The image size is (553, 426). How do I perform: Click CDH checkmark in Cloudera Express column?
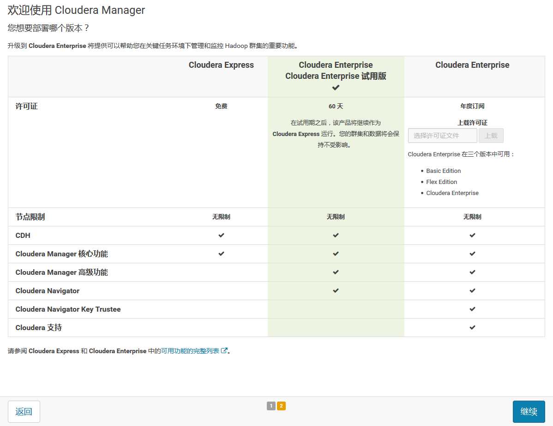(221, 235)
